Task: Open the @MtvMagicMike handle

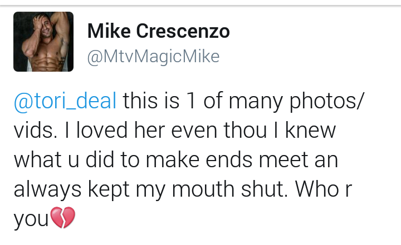Action: click(154, 57)
